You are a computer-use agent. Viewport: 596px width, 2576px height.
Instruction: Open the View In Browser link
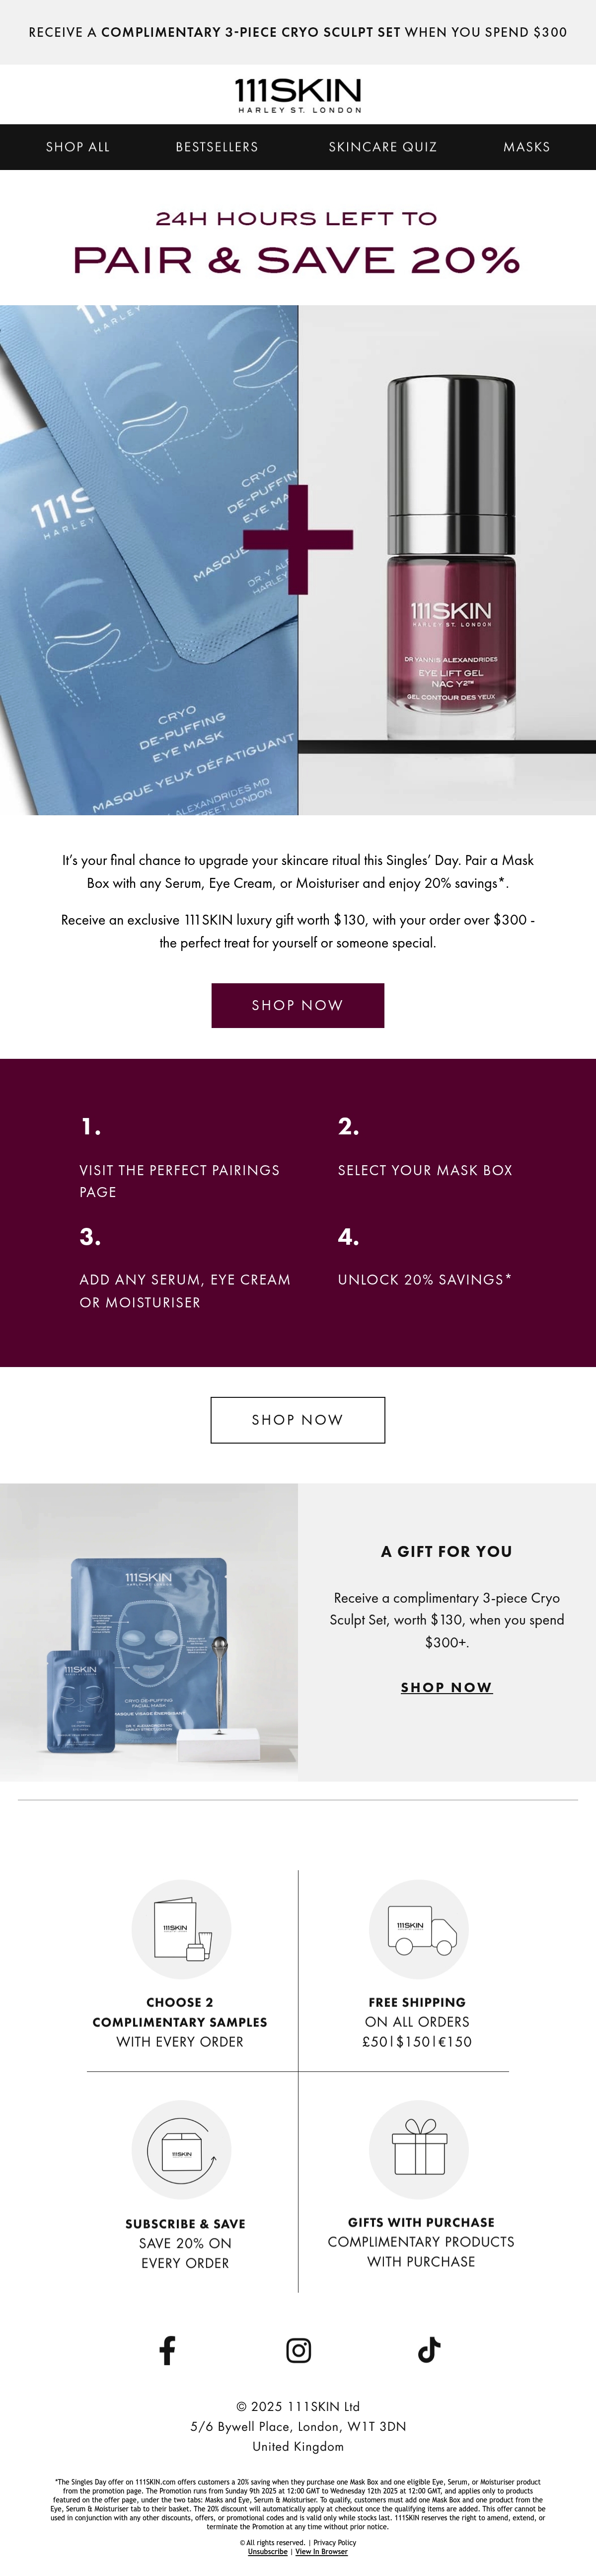(321, 2551)
